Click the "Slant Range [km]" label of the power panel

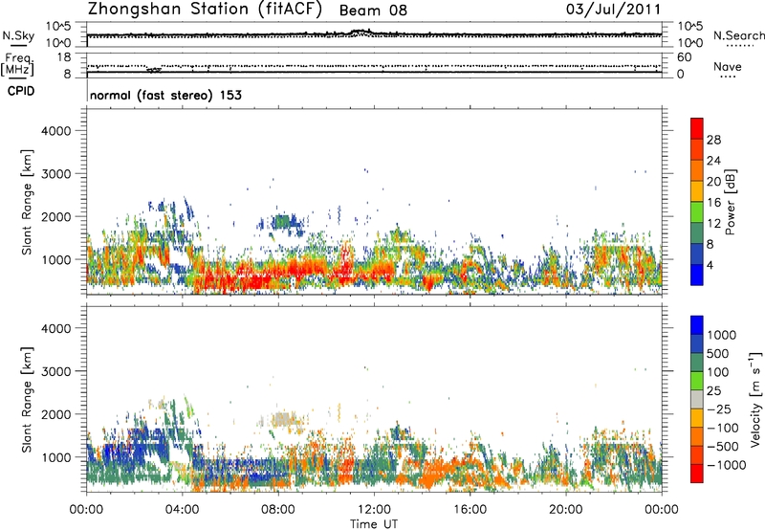[x=27, y=202]
